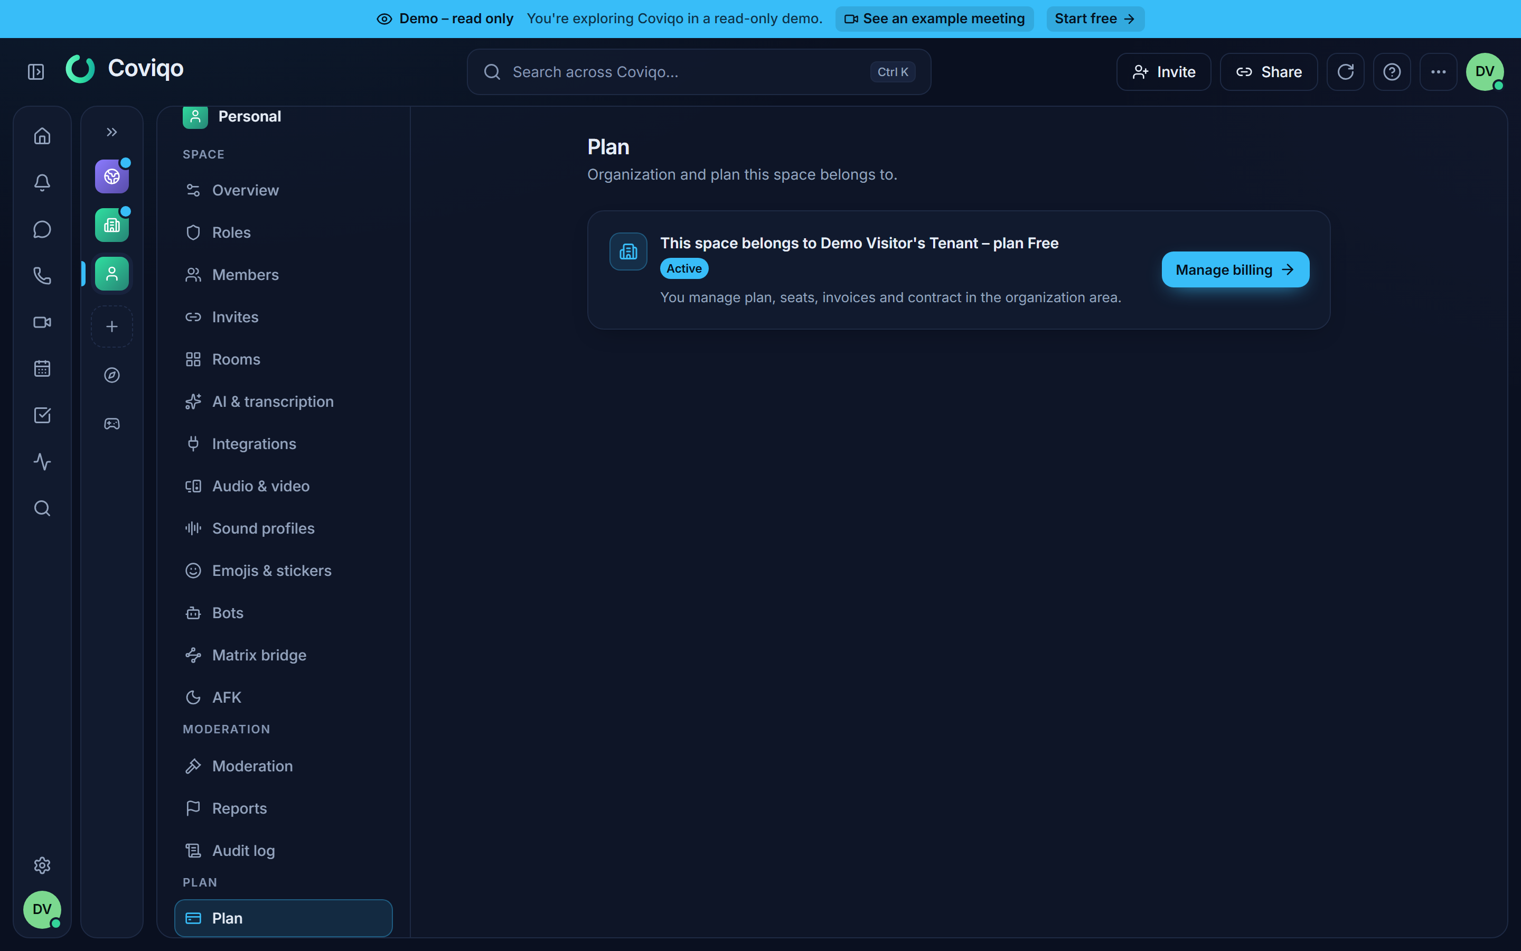Screen dimensions: 1521x951
Task: Click the Share button
Action: (1269, 72)
